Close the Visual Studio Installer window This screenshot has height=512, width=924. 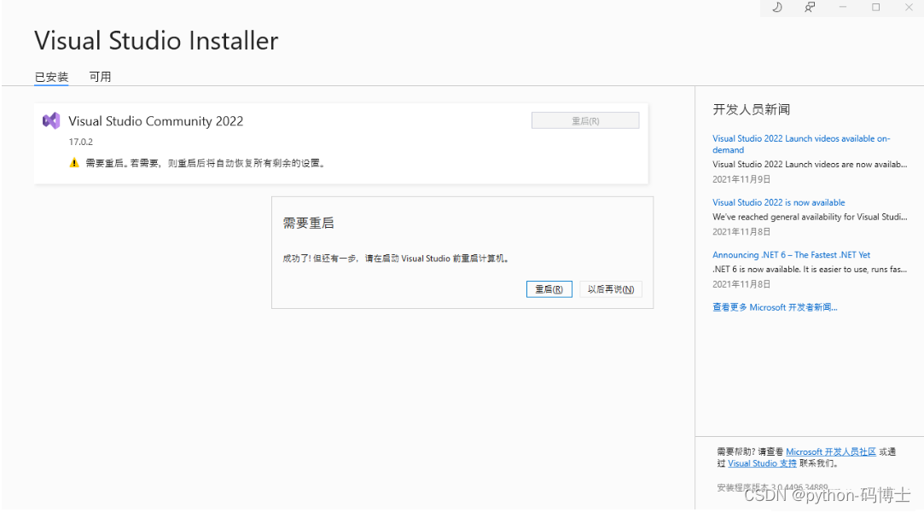909,7
